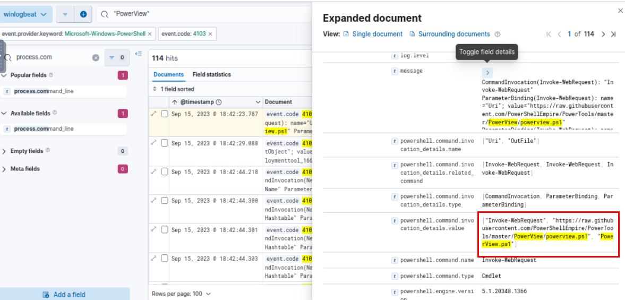Open the winlogbeat data view dropdown
The height and width of the screenshot is (300, 625).
pos(25,14)
